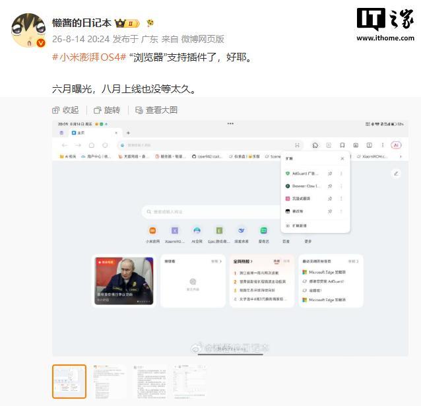The width and height of the screenshot is (421, 406).
Task: Click the Weibo user avatar
Action: 28,30
